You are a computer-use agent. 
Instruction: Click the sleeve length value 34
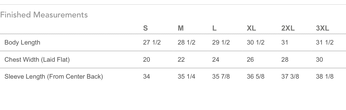147,76
